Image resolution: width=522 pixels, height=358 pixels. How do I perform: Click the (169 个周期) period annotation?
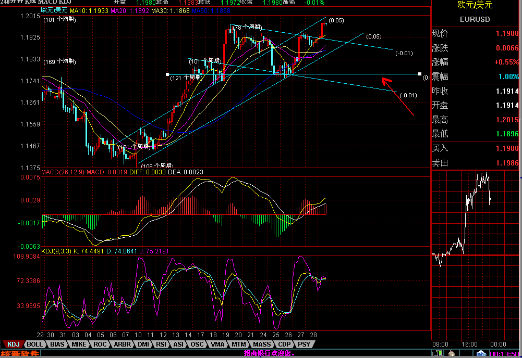pyautogui.click(x=59, y=61)
